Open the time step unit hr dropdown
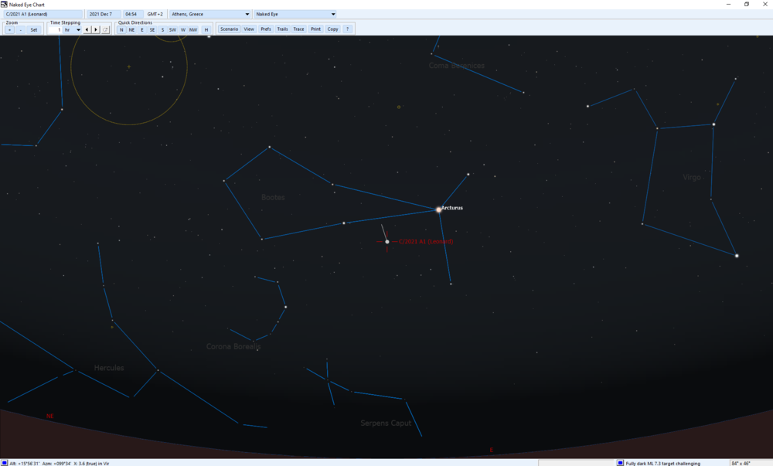This screenshot has width=773, height=466. click(78, 29)
